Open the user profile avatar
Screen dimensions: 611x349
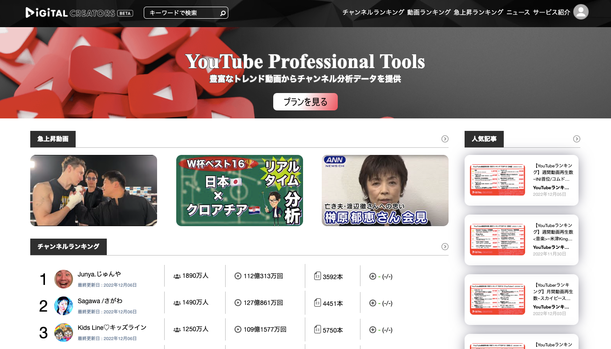(581, 12)
